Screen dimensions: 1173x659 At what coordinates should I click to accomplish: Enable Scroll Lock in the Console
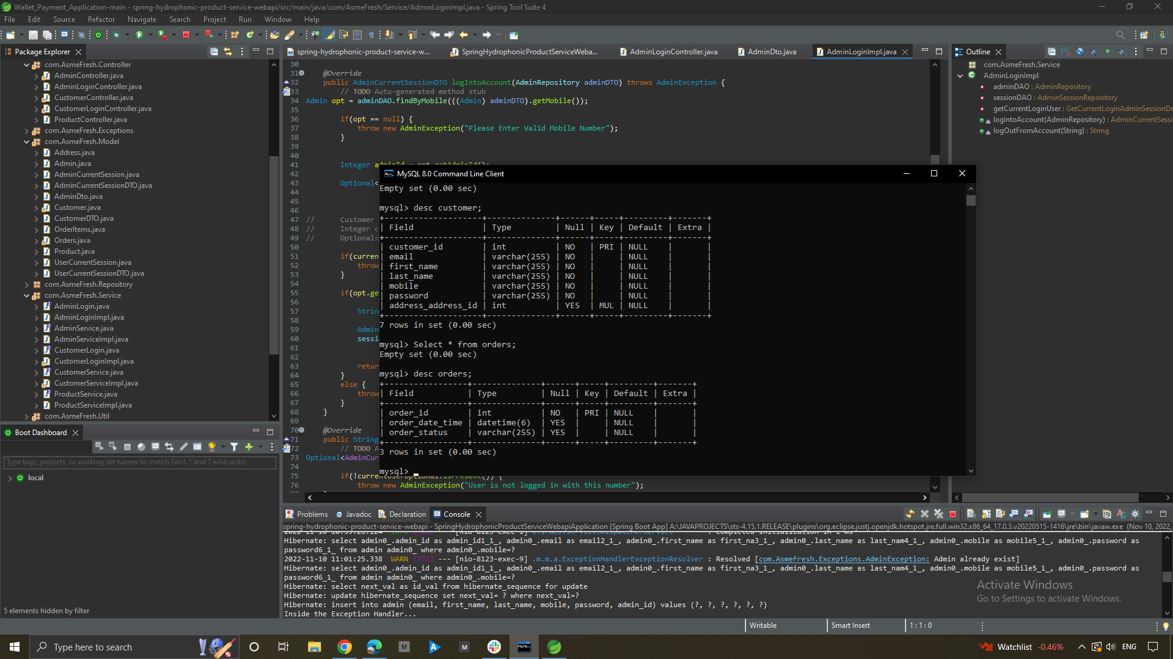tap(985, 514)
